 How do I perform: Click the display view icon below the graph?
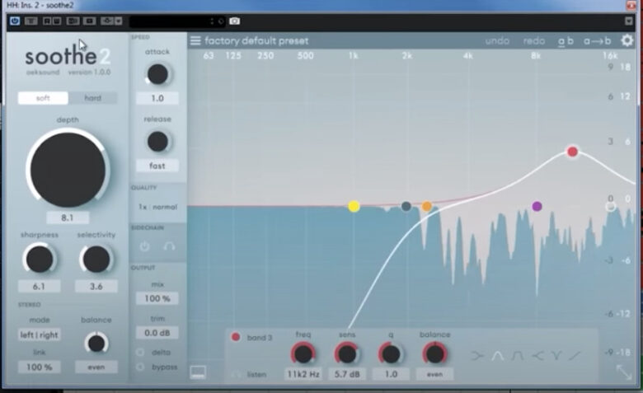198,372
